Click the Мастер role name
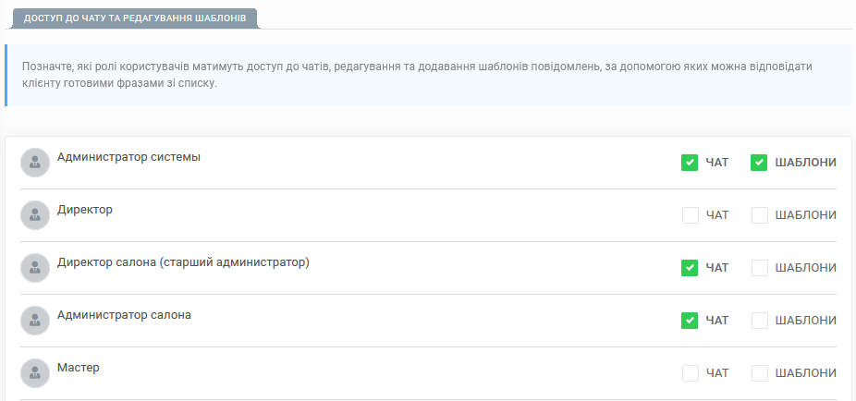The image size is (856, 401). [x=79, y=367]
